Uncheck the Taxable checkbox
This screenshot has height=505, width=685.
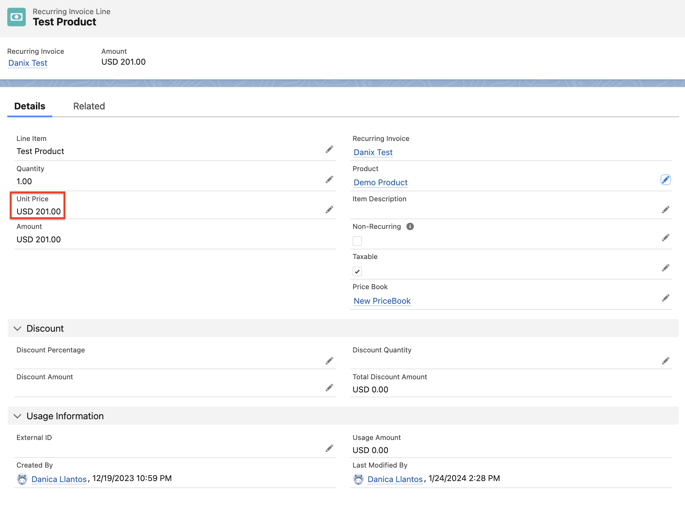click(357, 271)
